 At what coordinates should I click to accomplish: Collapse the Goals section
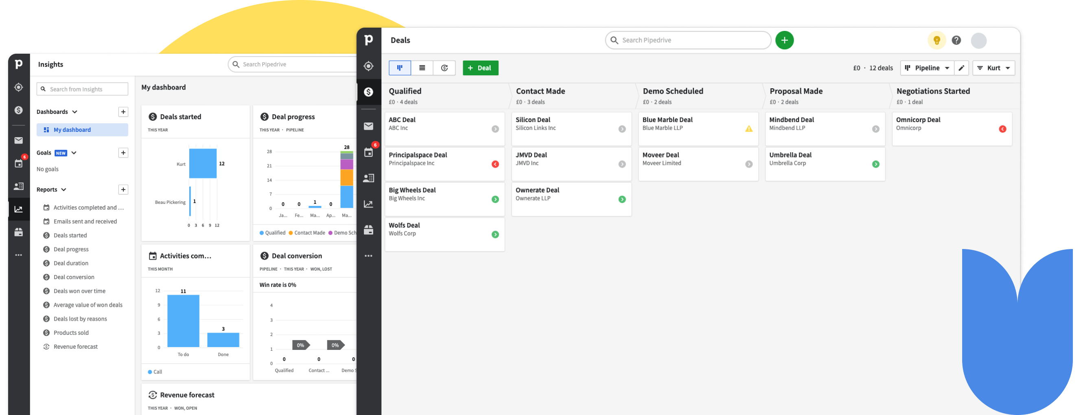74,153
